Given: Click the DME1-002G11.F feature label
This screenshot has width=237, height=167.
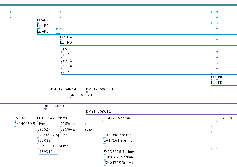Looking at the screenshot, I should click(84, 95).
